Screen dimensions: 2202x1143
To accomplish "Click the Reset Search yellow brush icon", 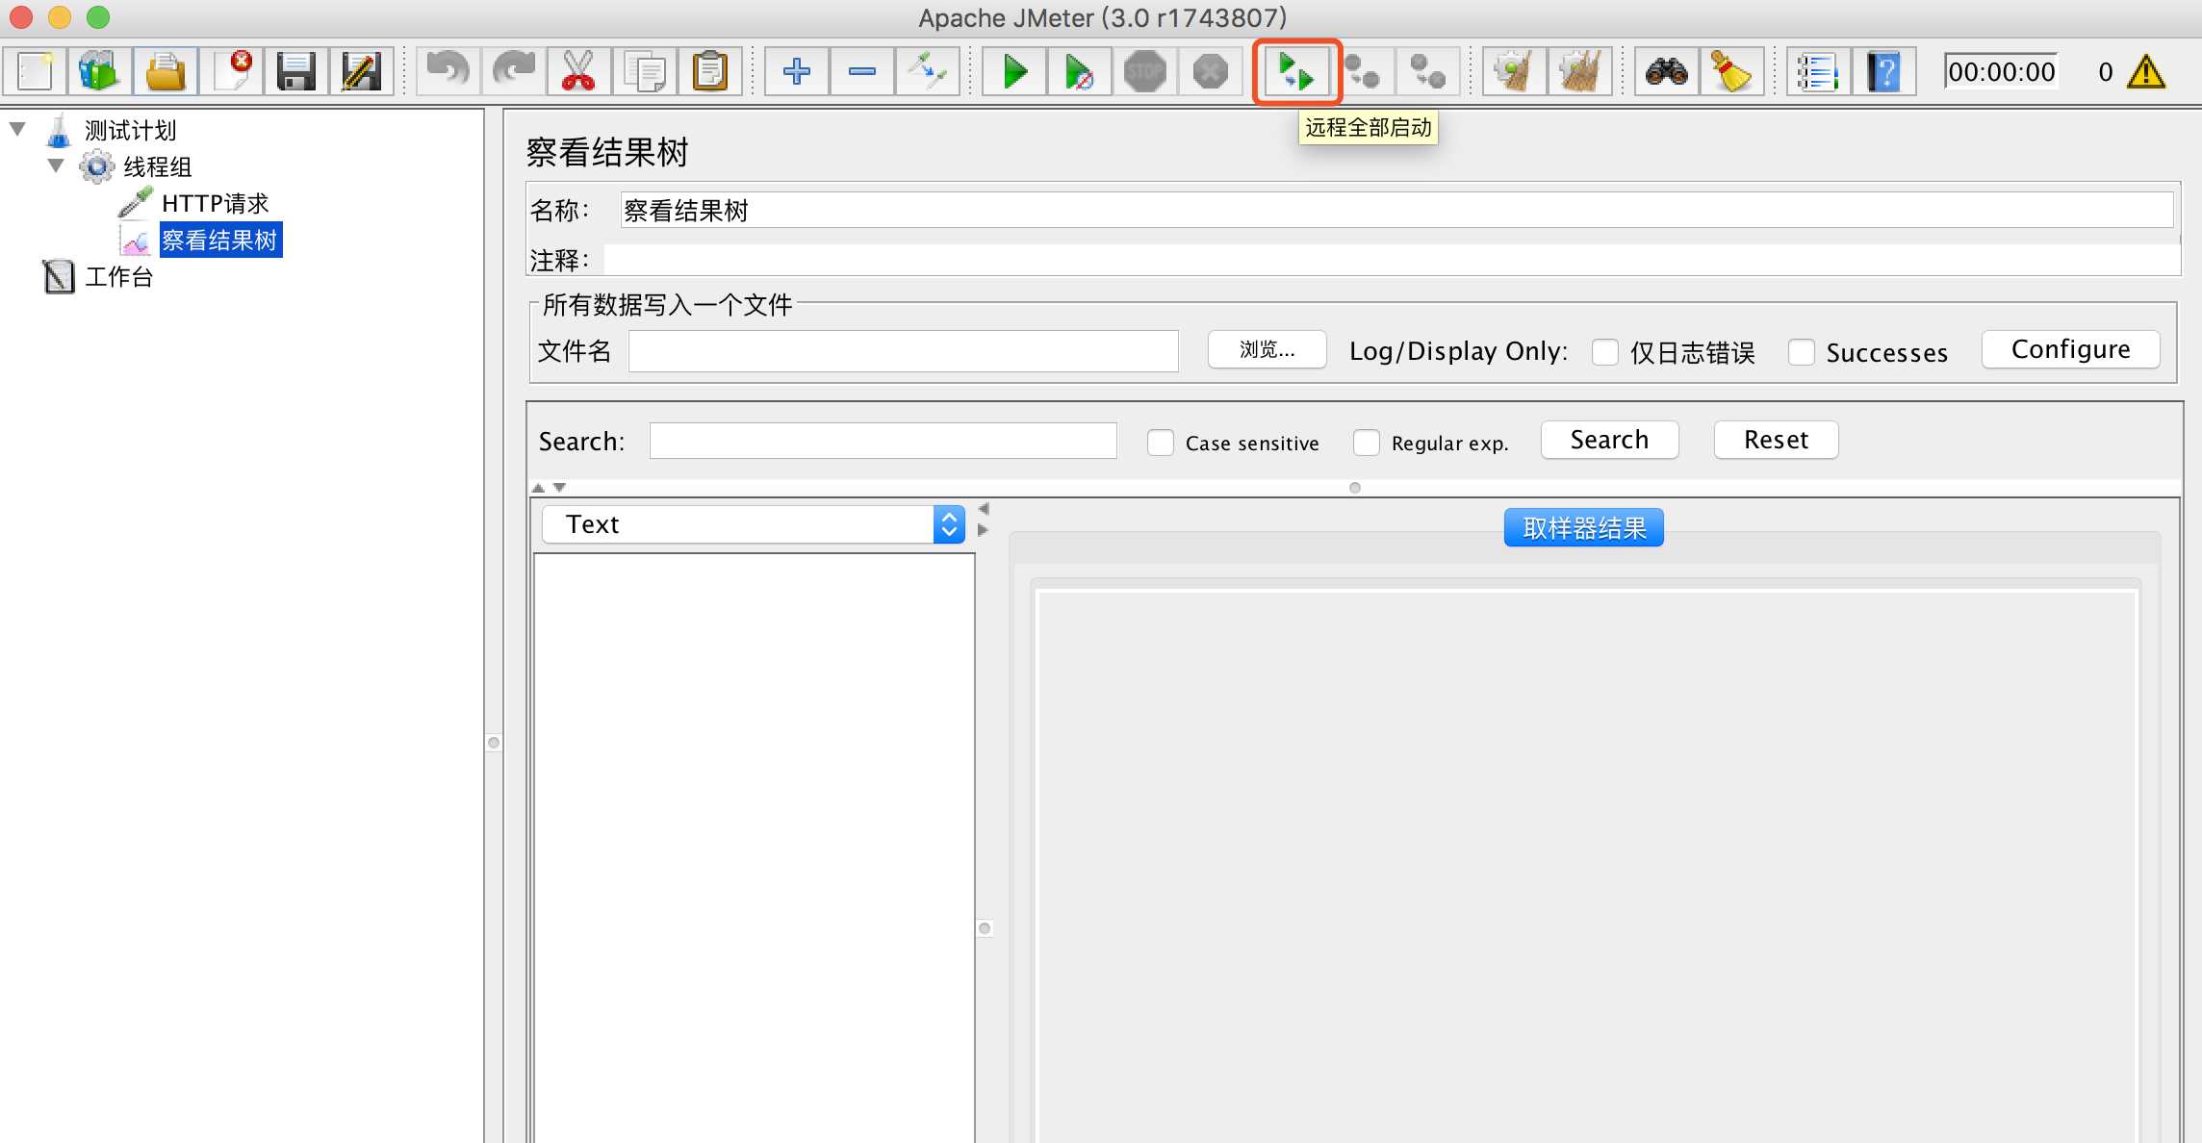I will (x=1731, y=71).
